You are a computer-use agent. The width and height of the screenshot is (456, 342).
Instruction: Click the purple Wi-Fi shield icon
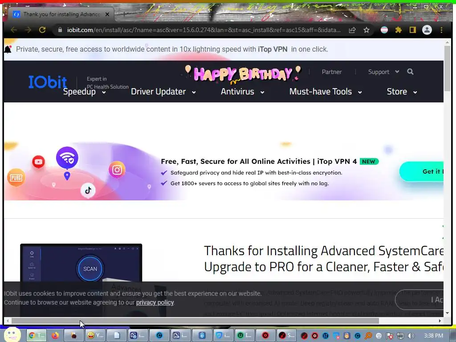[x=67, y=158]
